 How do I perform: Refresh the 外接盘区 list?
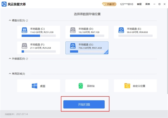tap(27, 59)
